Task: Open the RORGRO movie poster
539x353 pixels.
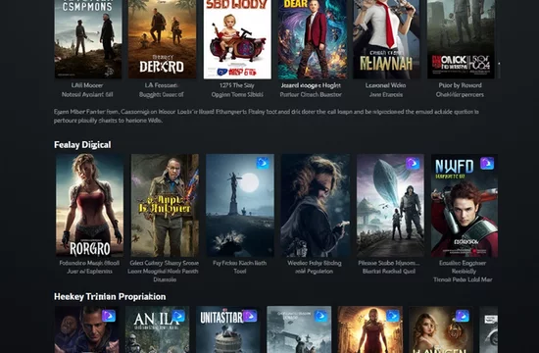Action: point(89,205)
